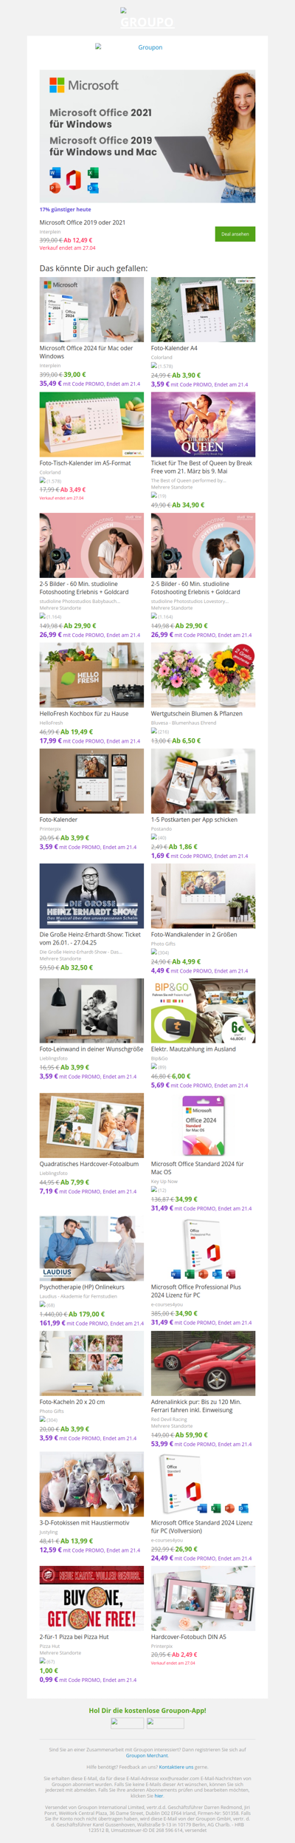
Task: Open the Heinz-Erhardt-Show ticket image
Action: 91,896
